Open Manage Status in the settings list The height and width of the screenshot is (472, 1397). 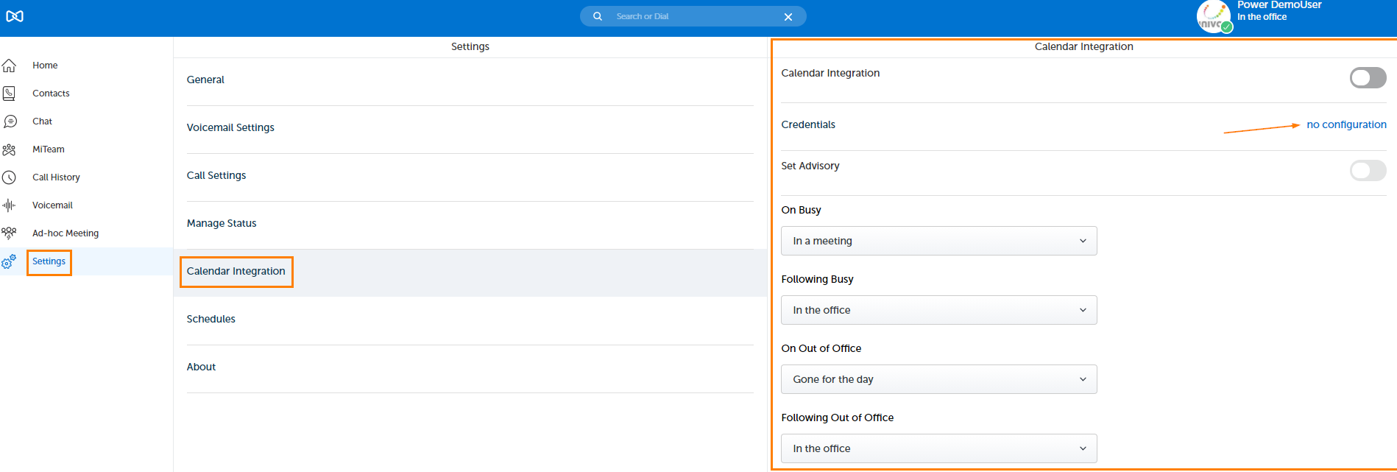click(470, 225)
